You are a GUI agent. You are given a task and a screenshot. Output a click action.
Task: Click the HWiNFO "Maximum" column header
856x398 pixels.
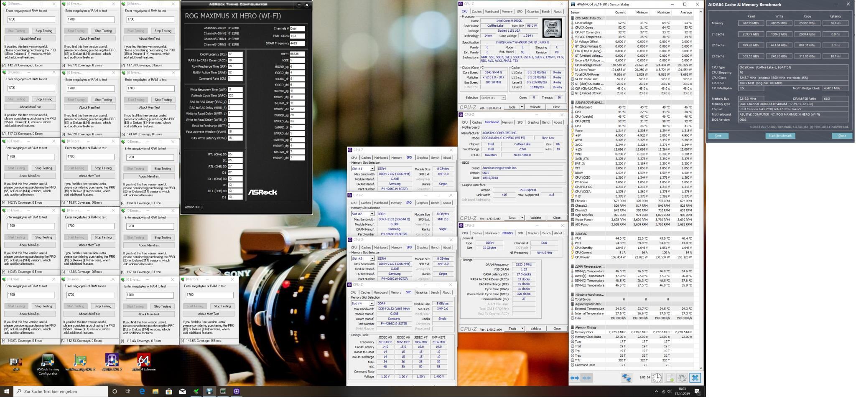tap(663, 13)
